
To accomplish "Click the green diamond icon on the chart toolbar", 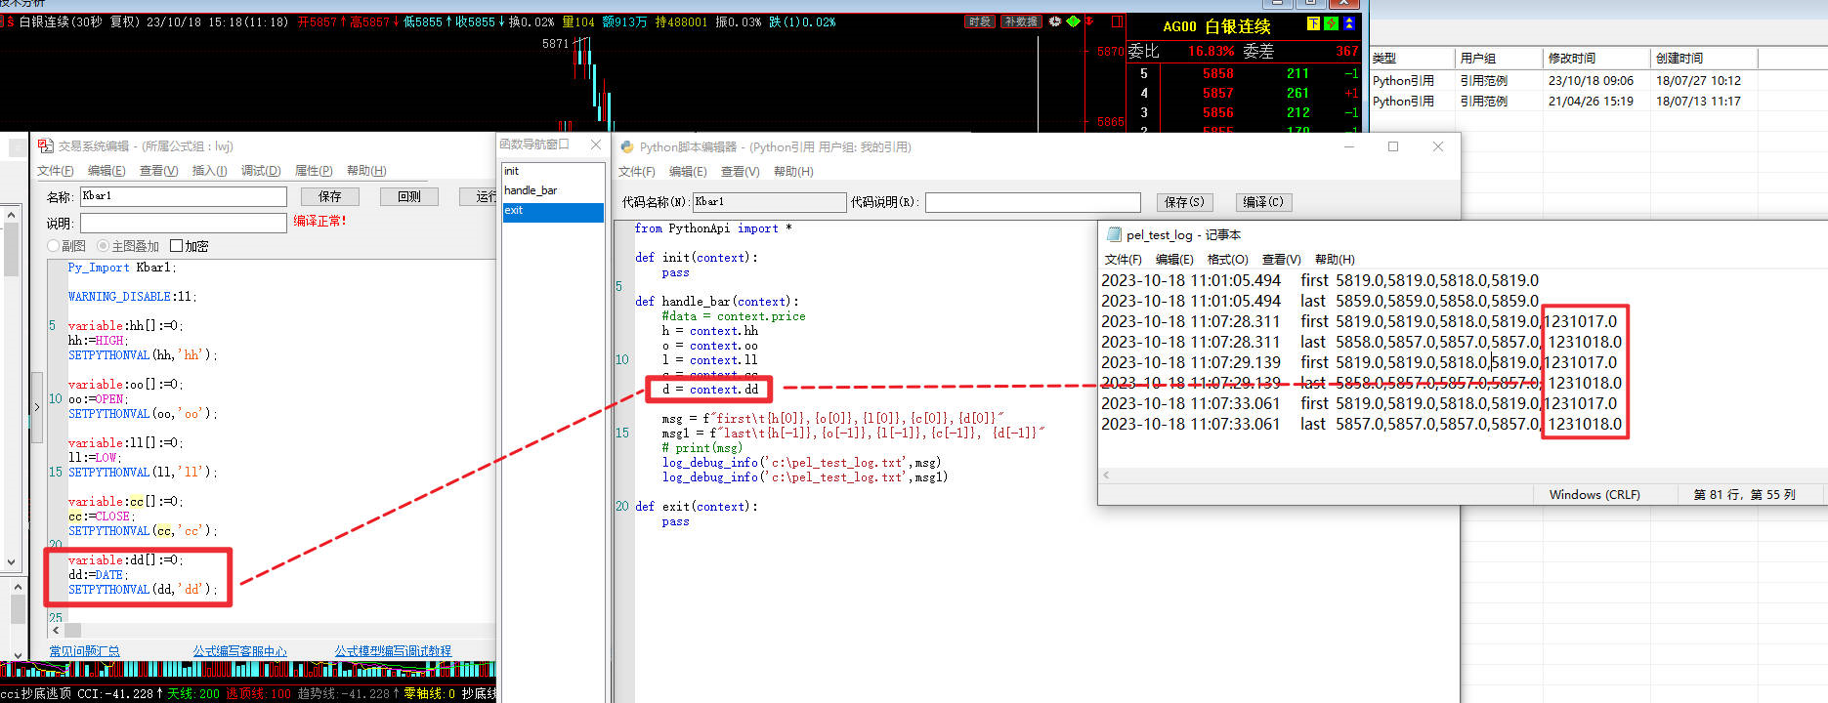I will click(x=1073, y=21).
